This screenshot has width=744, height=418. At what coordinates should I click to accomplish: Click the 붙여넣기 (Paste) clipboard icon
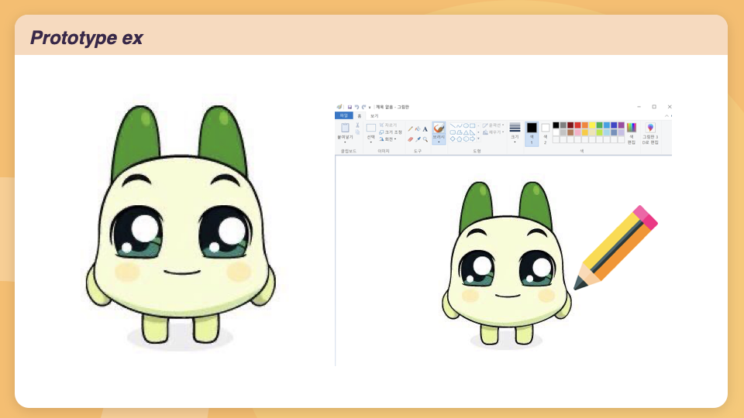click(x=345, y=128)
